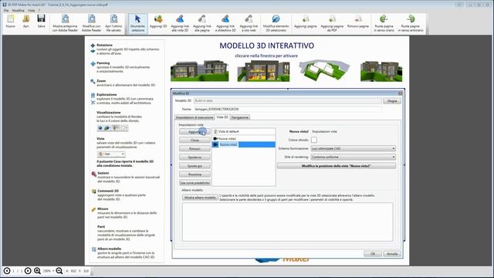The height and width of the screenshot is (278, 494).
Task: Click the Rimuovi pagina toolbar icon
Action: pyautogui.click(x=358, y=22)
